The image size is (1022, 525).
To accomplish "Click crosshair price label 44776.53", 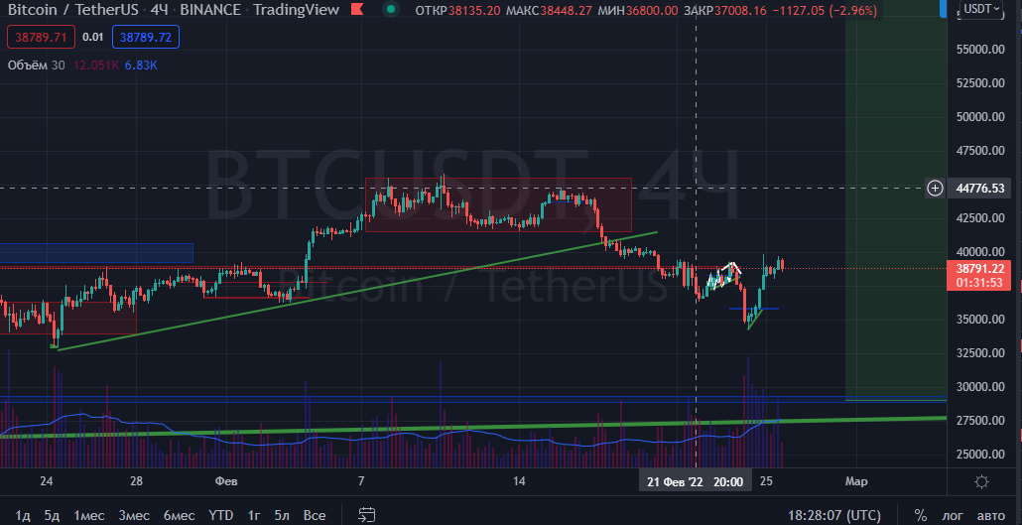I will [979, 189].
